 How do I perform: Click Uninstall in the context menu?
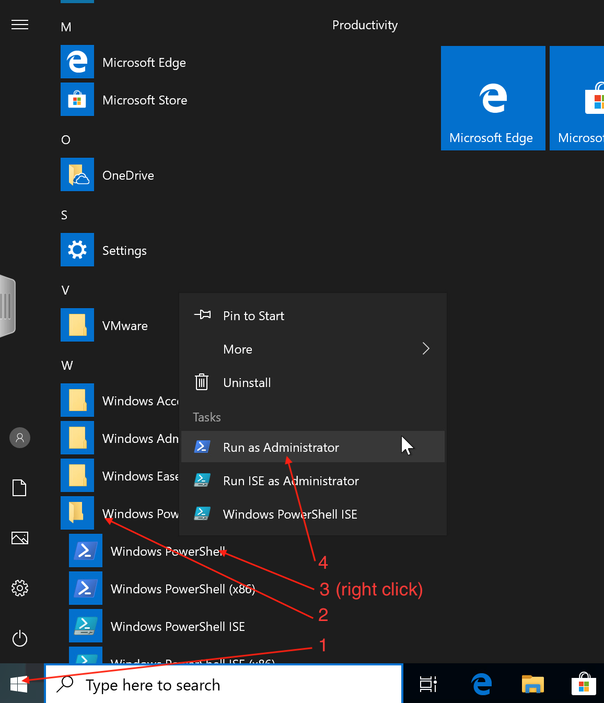247,383
